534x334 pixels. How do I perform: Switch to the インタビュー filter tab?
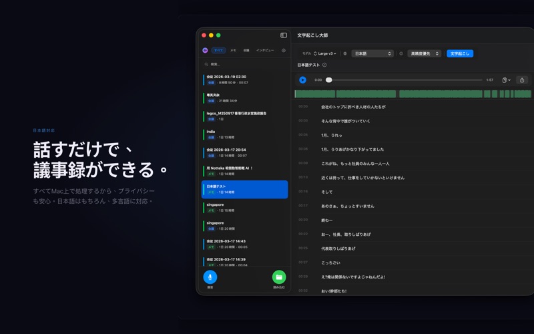(265, 51)
